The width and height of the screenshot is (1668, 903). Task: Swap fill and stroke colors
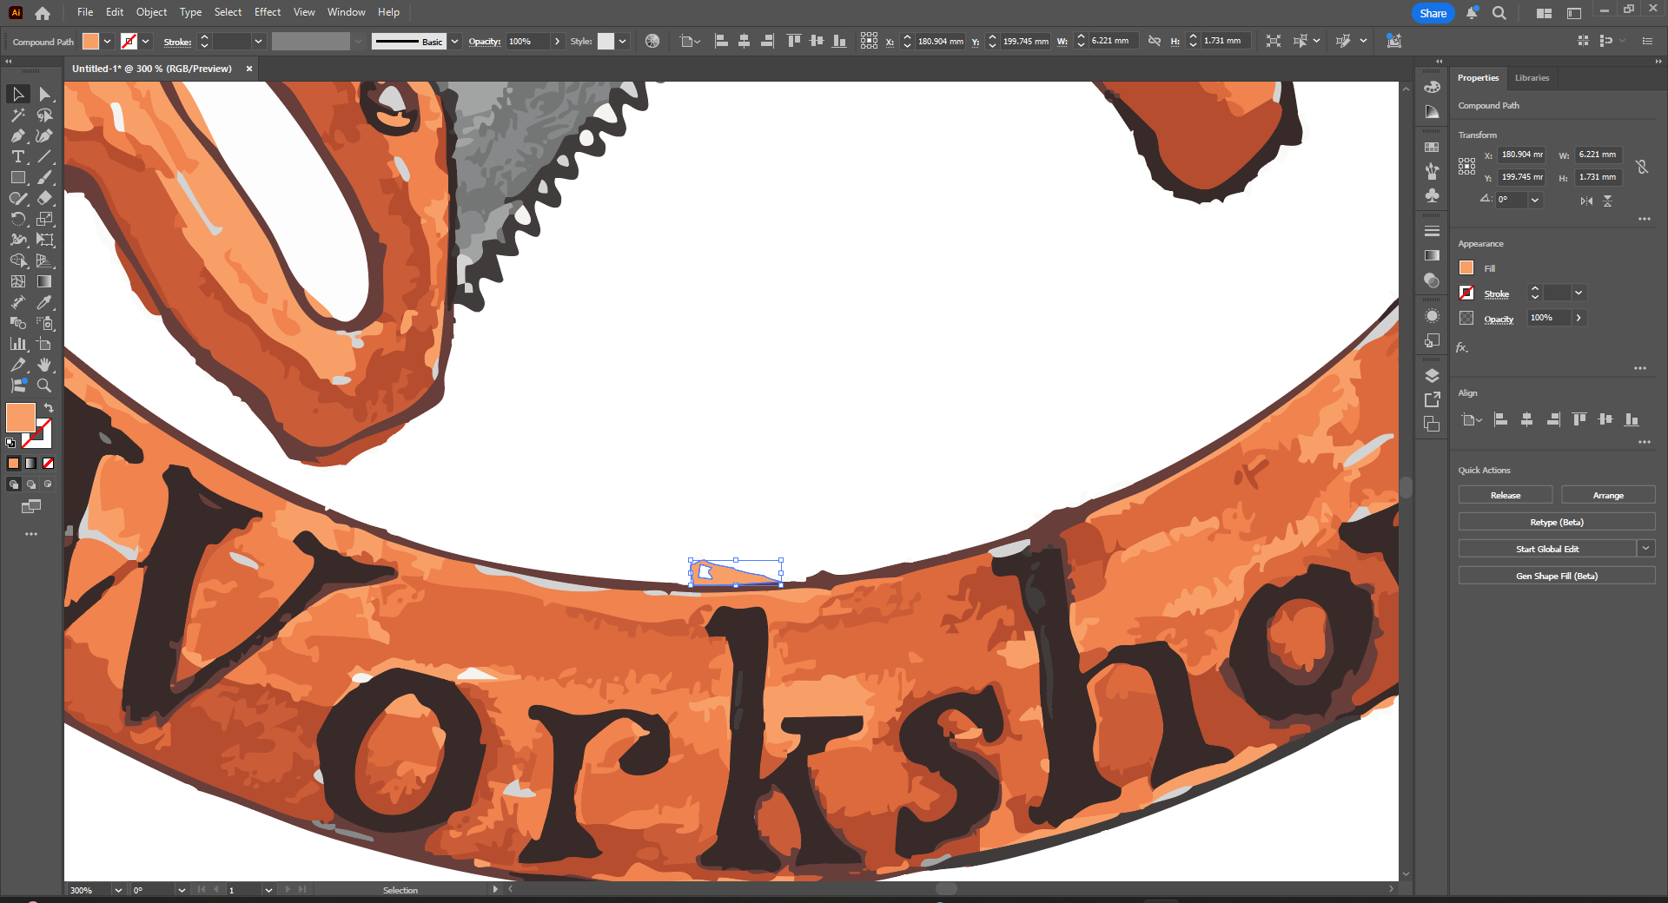coord(49,407)
